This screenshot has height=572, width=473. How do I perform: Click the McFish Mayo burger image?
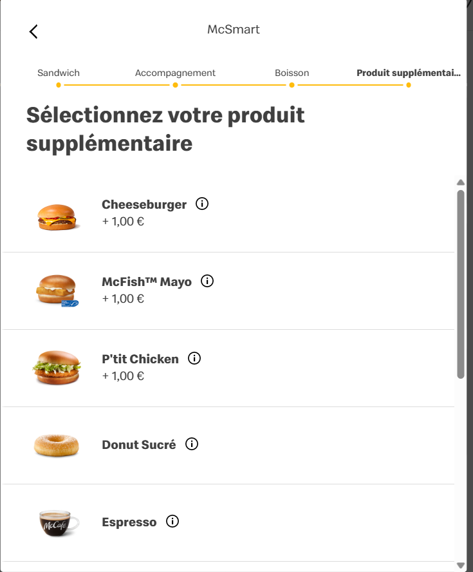pyautogui.click(x=57, y=291)
